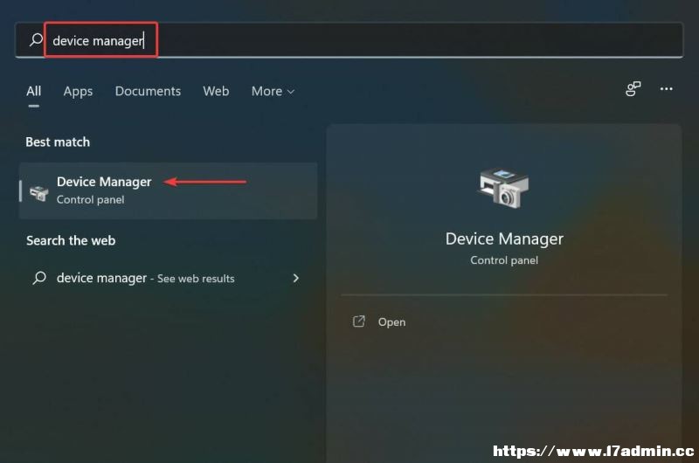The height and width of the screenshot is (463, 699).
Task: Click the "Search the web" heading
Action: tap(71, 240)
